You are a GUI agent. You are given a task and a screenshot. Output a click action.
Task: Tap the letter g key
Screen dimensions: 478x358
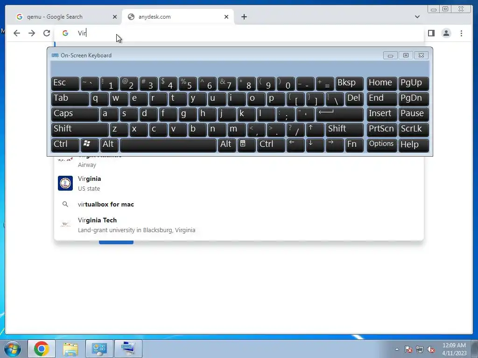point(188,114)
